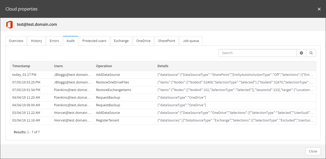Click the magnifier search icon button
Image resolution: width=326 pixels, height=159 pixels.
point(311,53)
